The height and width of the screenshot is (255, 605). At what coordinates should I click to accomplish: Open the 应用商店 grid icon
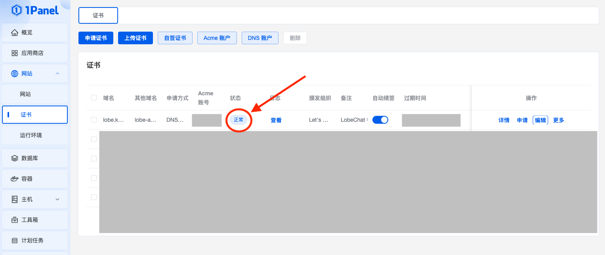[15, 53]
